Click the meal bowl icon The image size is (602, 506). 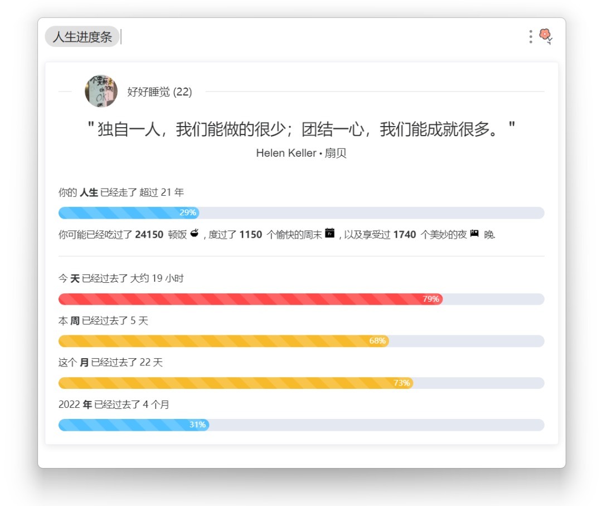coord(195,234)
